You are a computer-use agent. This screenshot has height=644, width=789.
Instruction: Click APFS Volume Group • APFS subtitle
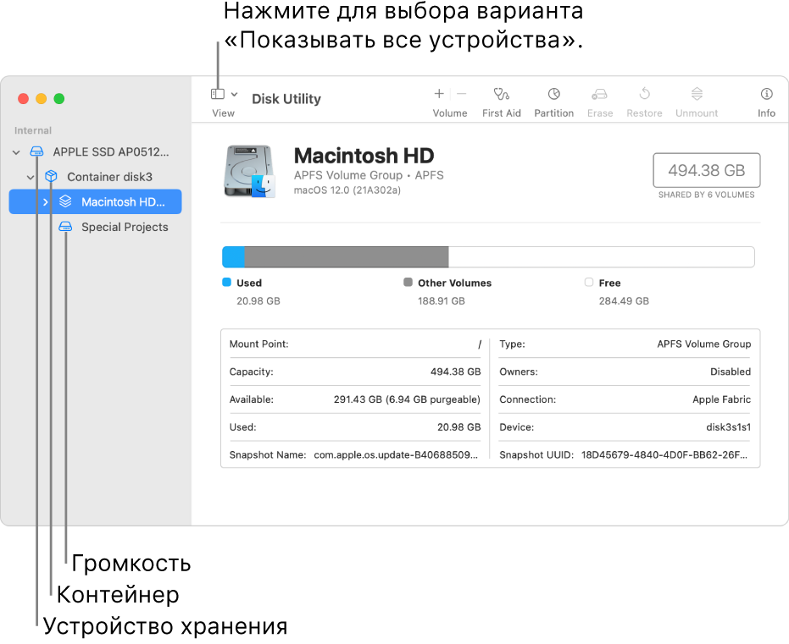point(369,175)
